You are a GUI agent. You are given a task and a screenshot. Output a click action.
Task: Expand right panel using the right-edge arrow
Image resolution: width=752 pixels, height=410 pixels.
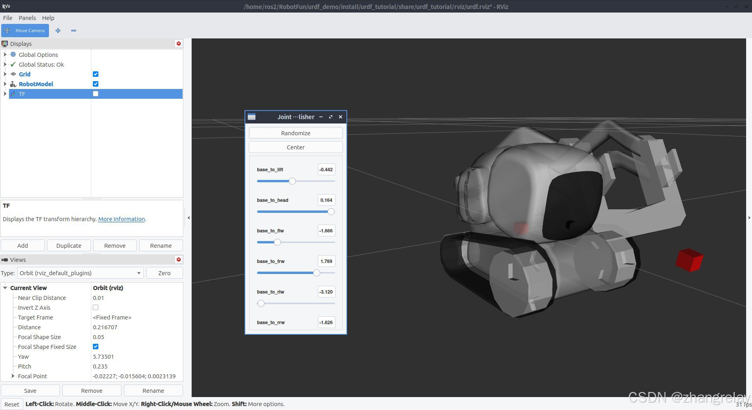(749, 218)
